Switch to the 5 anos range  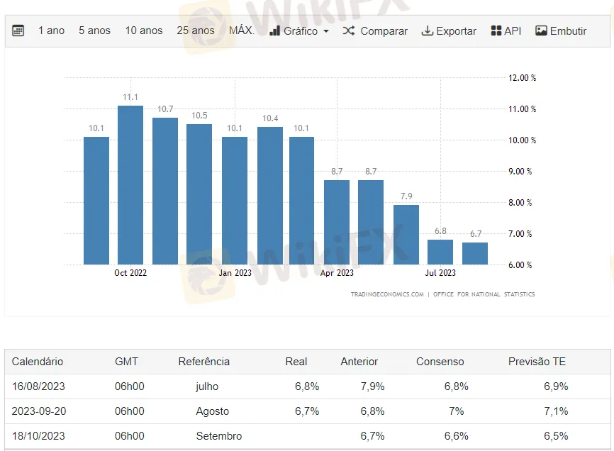(94, 31)
